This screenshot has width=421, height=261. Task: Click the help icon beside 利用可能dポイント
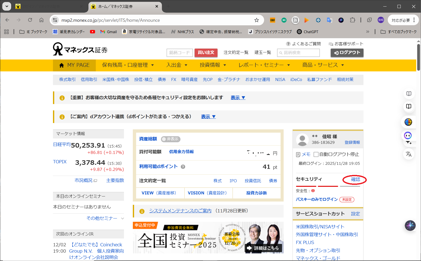[183, 167]
